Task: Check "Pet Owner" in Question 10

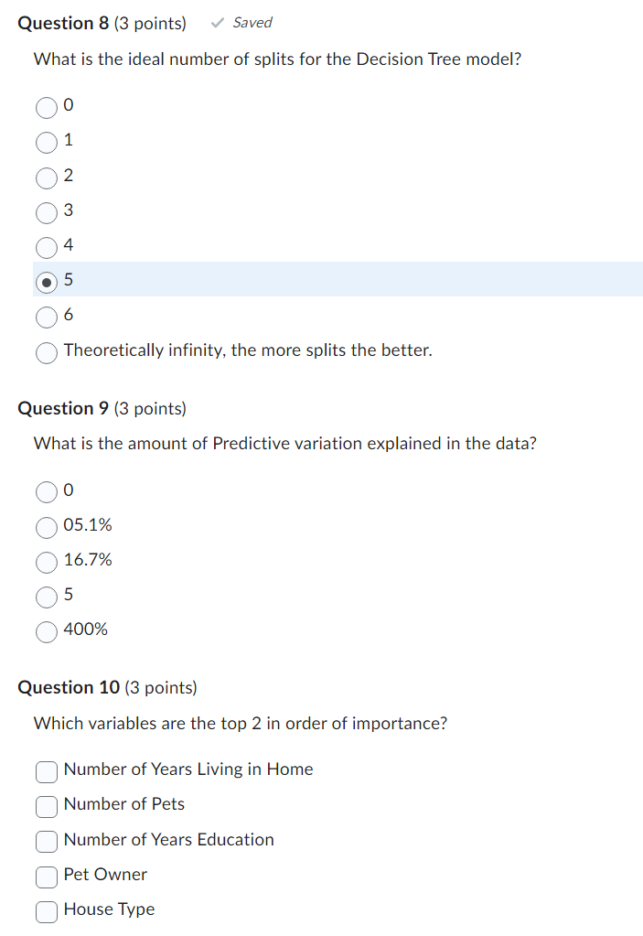Action: (46, 877)
